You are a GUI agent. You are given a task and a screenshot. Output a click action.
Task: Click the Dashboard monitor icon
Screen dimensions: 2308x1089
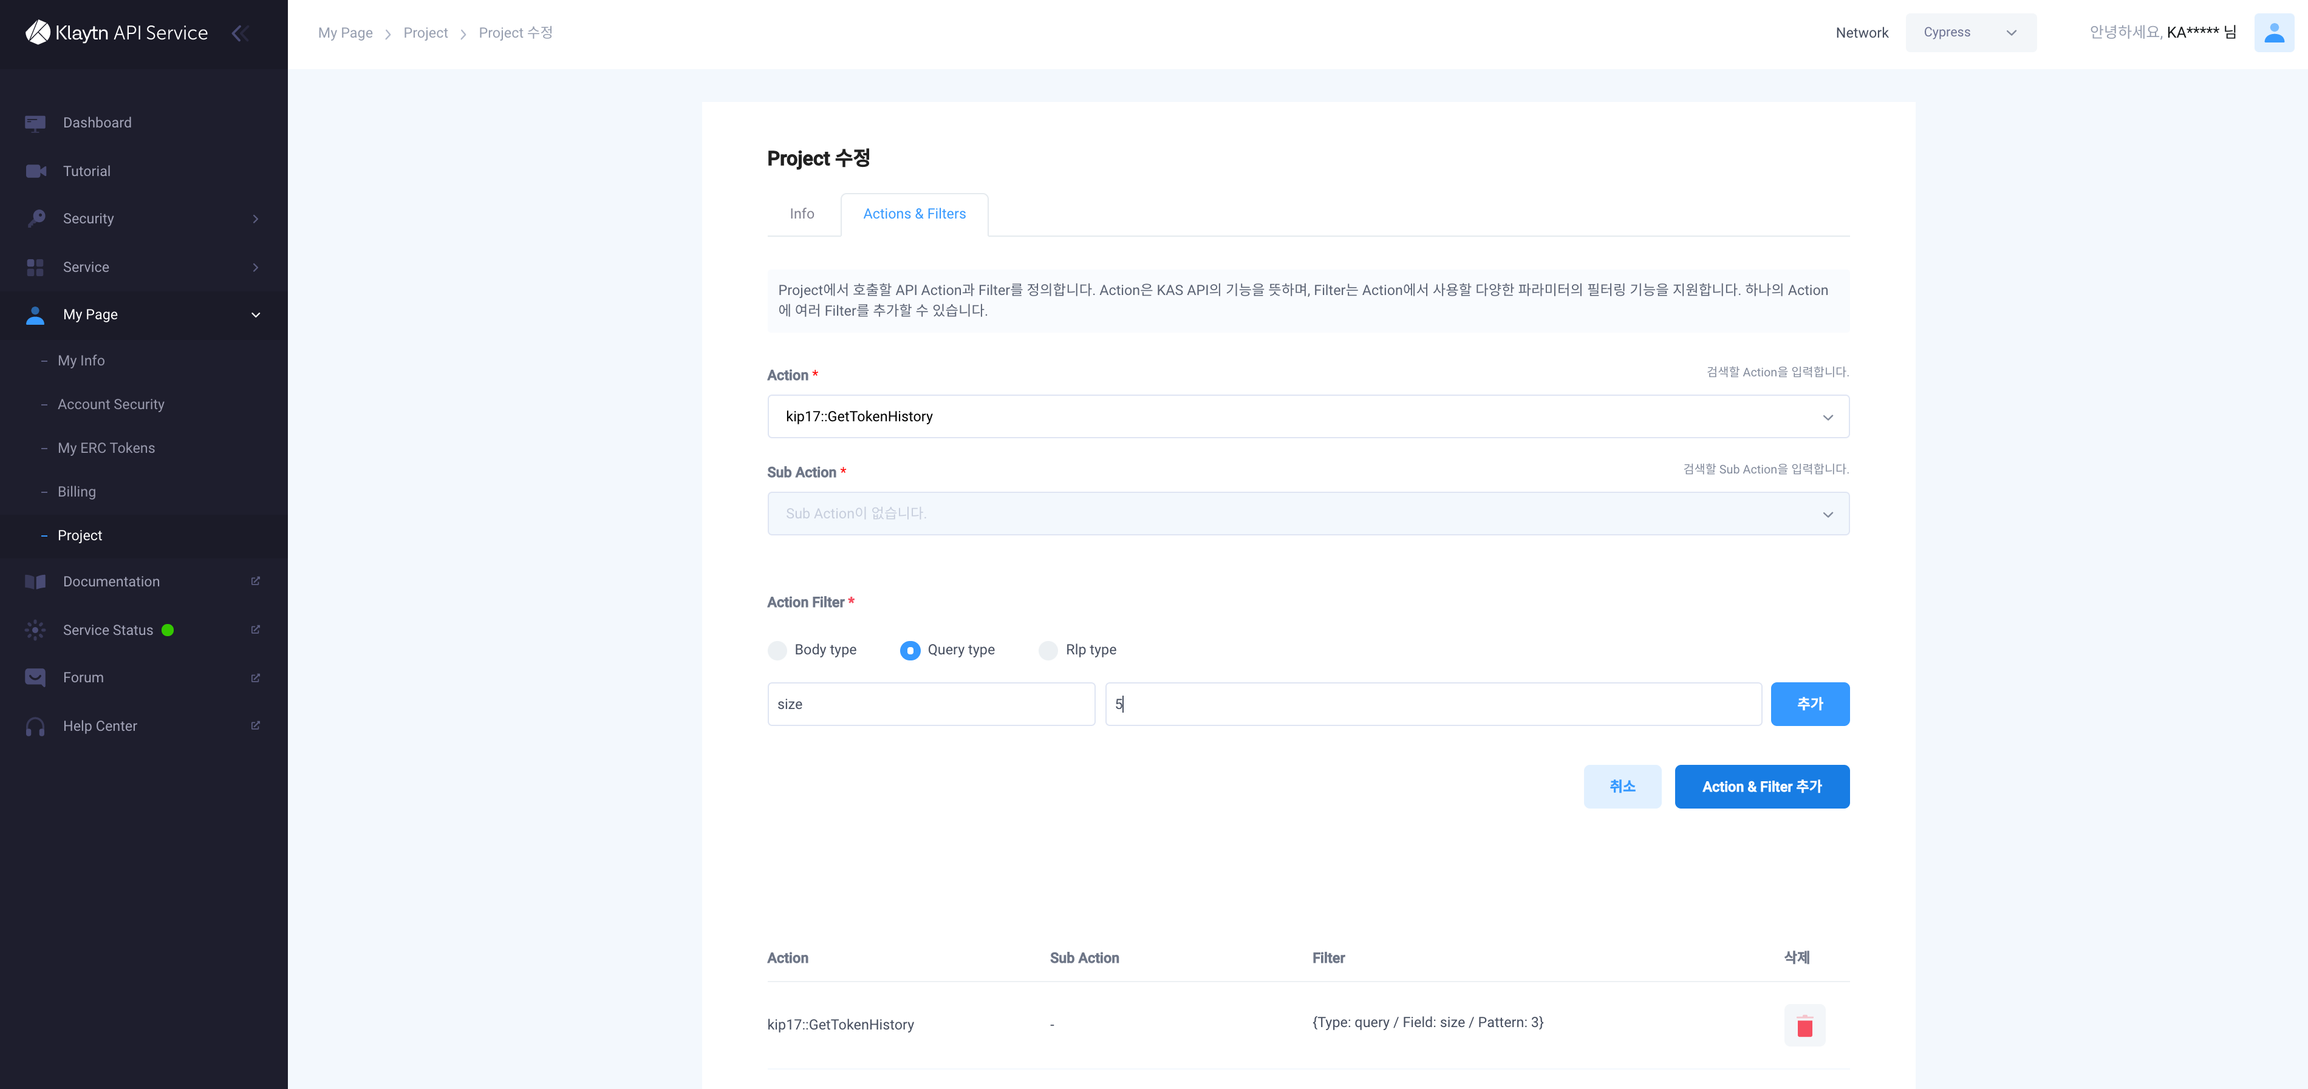click(x=36, y=123)
